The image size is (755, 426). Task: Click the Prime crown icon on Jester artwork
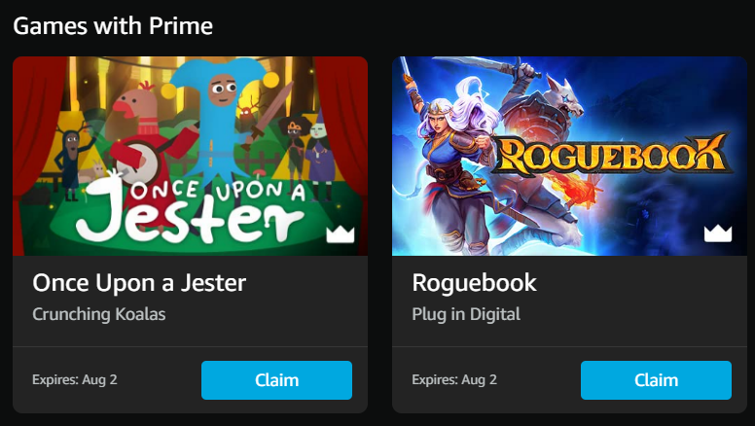[x=340, y=234]
